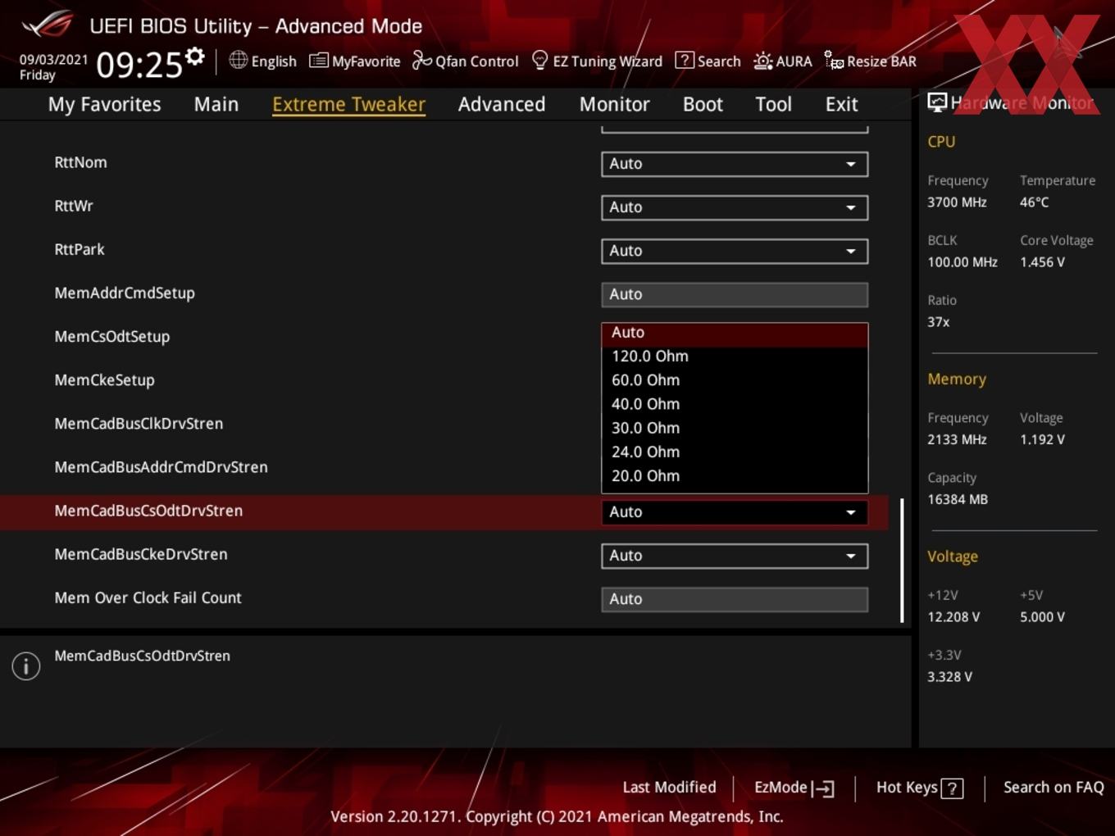Select the MemCkeSetup row label
This screenshot has width=1115, height=836.
[104, 380]
